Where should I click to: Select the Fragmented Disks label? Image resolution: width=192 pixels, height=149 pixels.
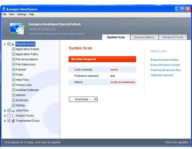(28, 121)
